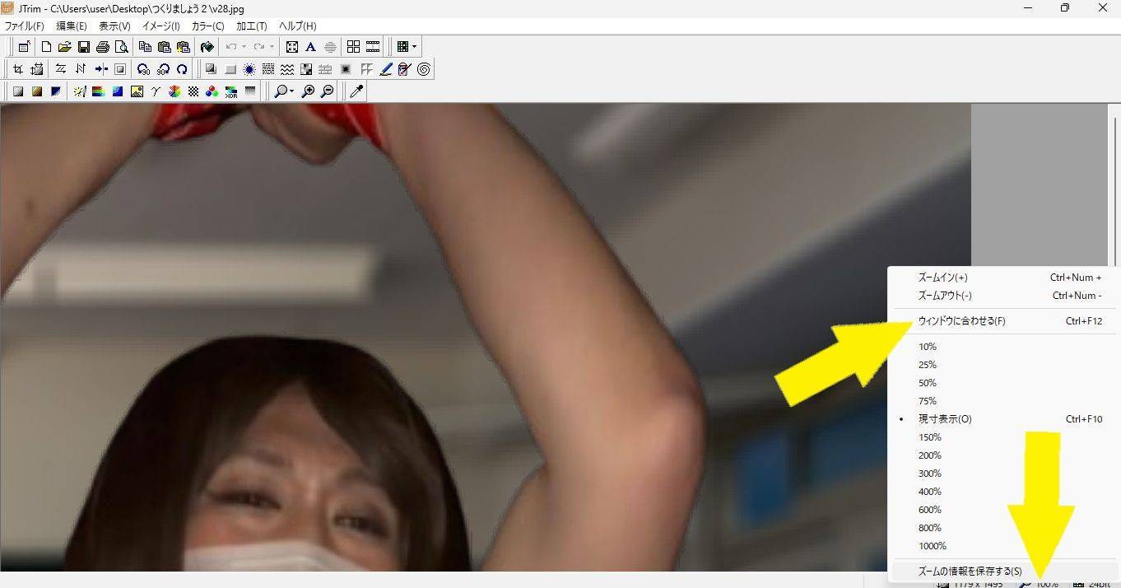Toggle ズームの情報を保存する(S) option
1121x588 pixels.
970,571
